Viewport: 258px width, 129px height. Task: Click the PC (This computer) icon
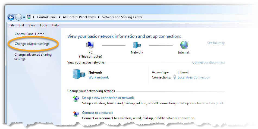pos(90,45)
